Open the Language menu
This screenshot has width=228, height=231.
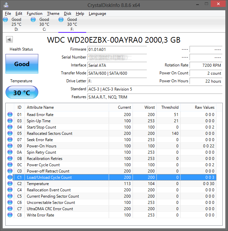pyautogui.click(x=97, y=14)
